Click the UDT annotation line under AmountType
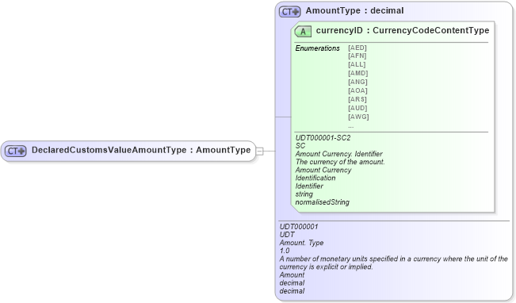This screenshot has height=303, width=516. pyautogui.click(x=287, y=235)
